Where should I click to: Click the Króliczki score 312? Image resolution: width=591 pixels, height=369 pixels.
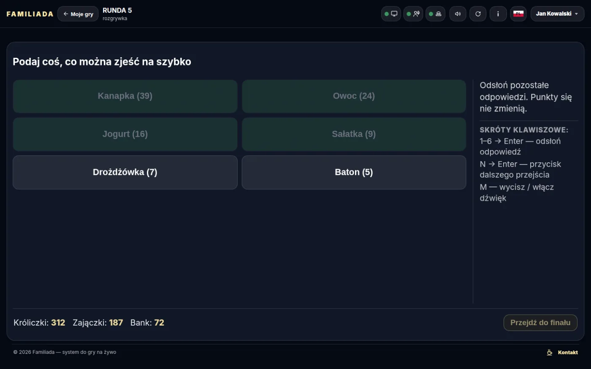[x=58, y=323]
